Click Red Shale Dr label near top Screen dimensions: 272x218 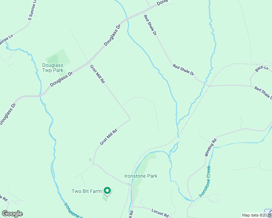(x=150, y=25)
